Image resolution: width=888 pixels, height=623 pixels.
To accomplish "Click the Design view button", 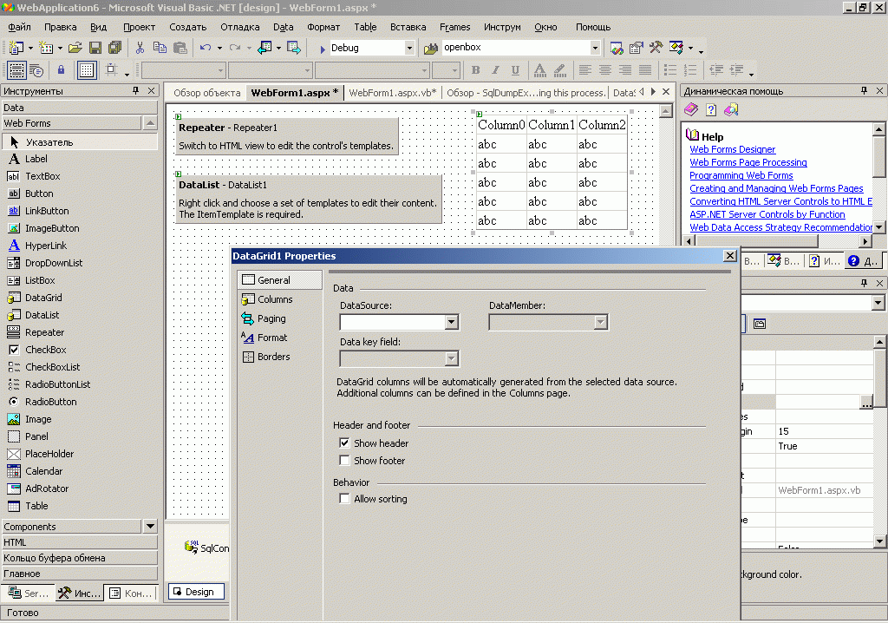I will click(x=197, y=592).
